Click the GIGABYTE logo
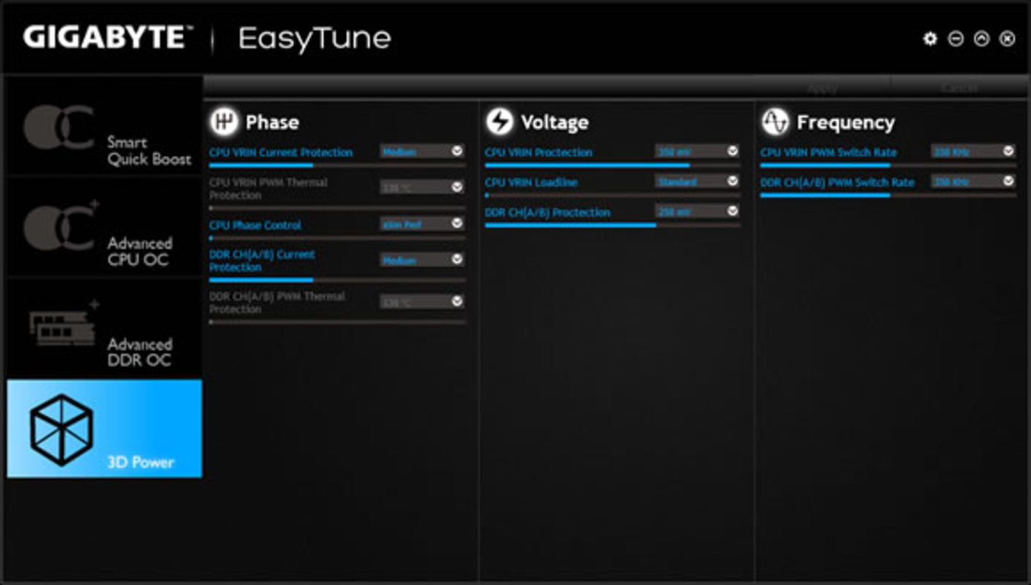 click(107, 38)
